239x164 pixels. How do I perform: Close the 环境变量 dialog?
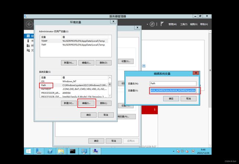pyautogui.click(x=113, y=22)
